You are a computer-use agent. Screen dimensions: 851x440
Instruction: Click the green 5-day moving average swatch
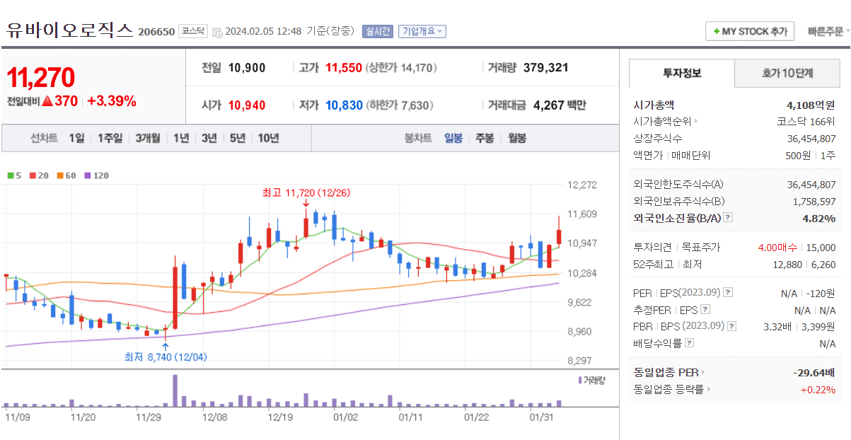coord(11,175)
